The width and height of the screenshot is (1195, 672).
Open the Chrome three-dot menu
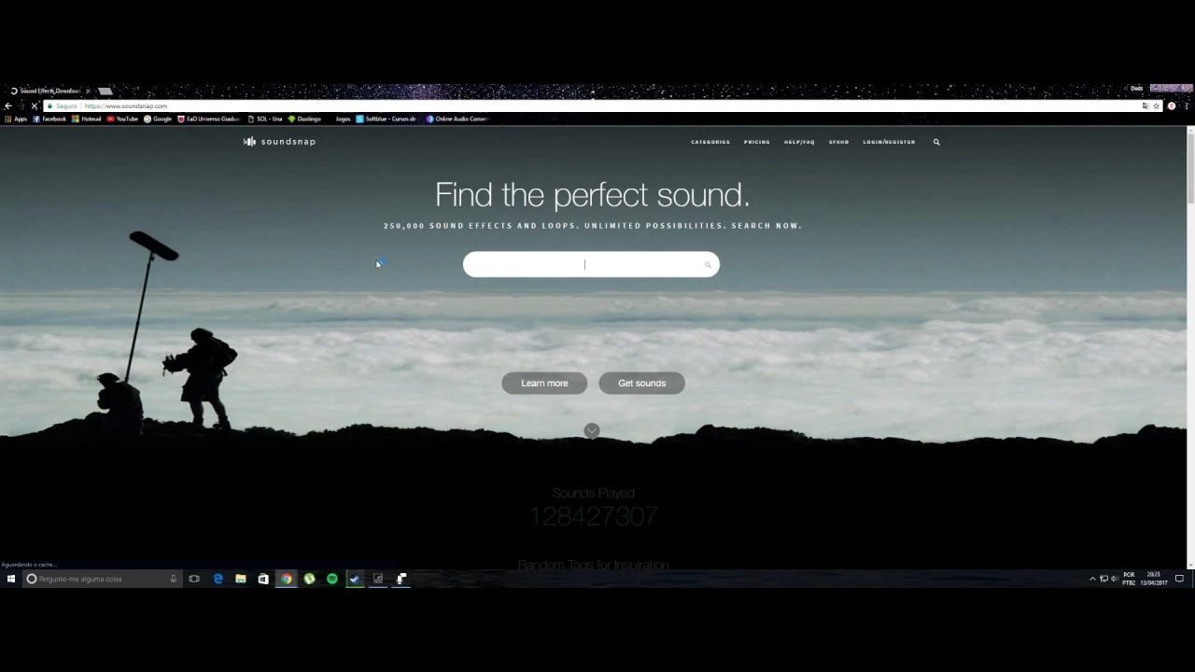pos(1187,106)
